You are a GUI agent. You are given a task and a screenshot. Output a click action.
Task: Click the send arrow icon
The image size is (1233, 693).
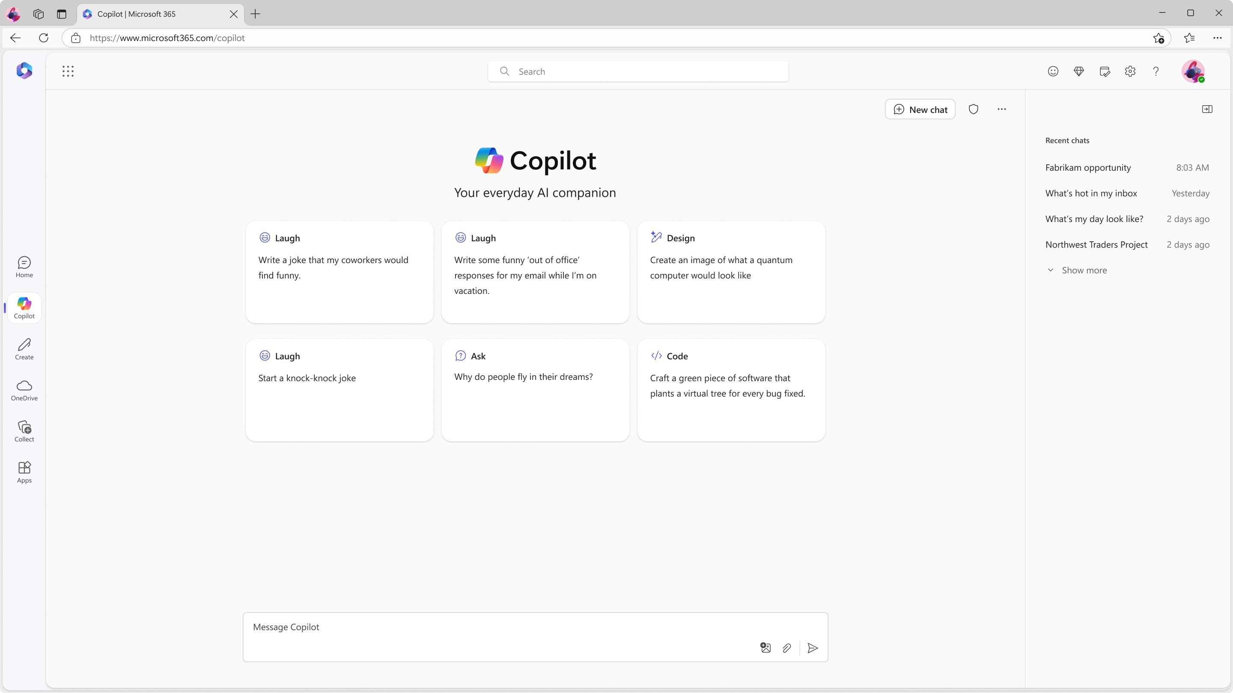[x=813, y=648]
